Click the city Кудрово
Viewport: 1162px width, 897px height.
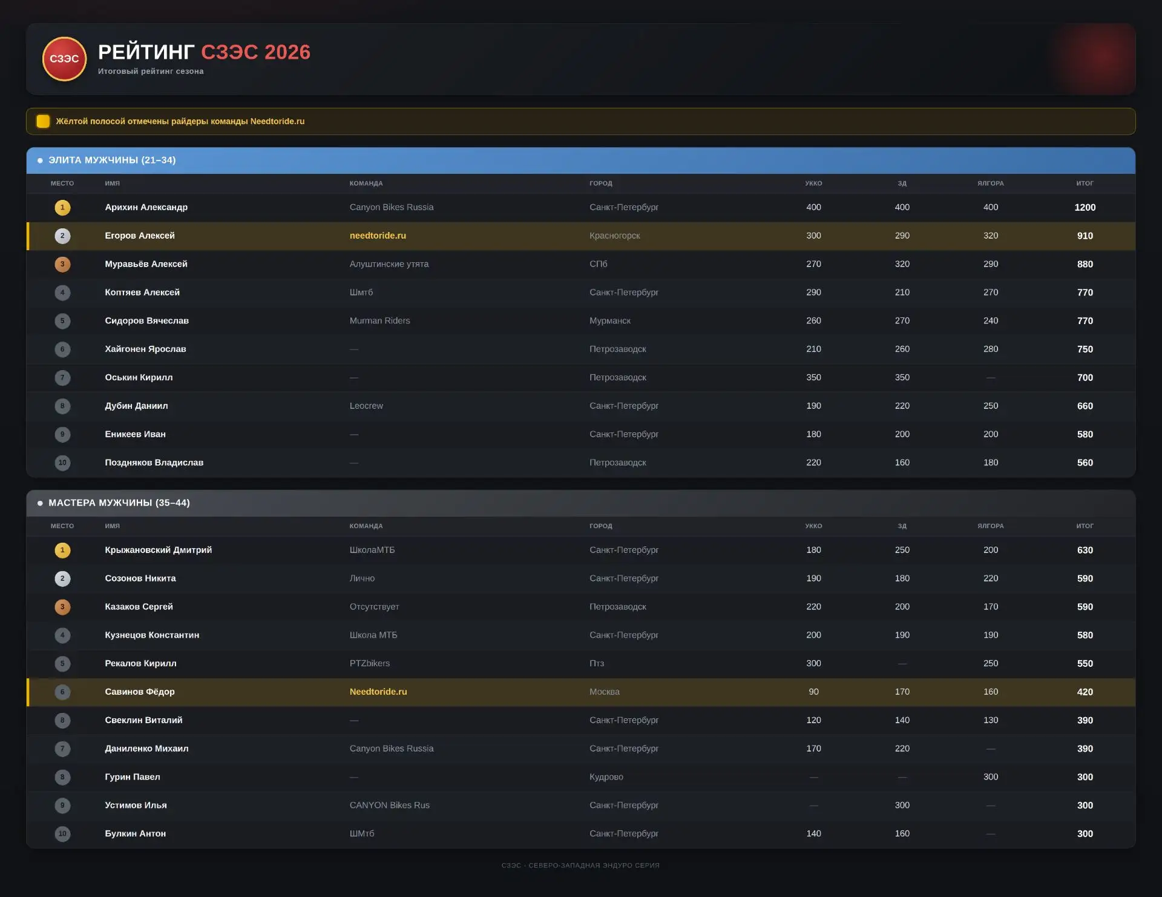[x=606, y=776]
